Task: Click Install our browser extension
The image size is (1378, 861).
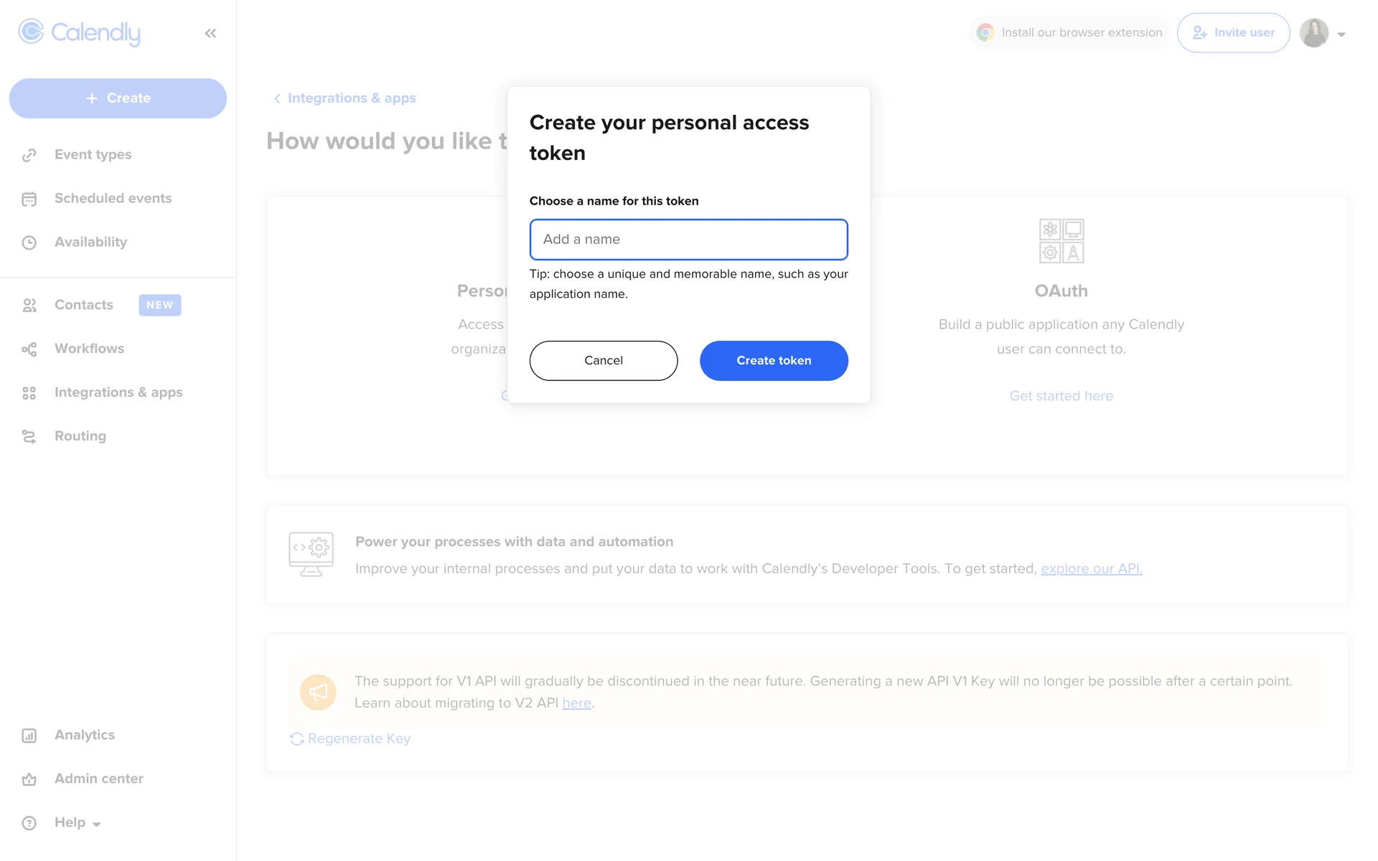Action: point(1069,33)
